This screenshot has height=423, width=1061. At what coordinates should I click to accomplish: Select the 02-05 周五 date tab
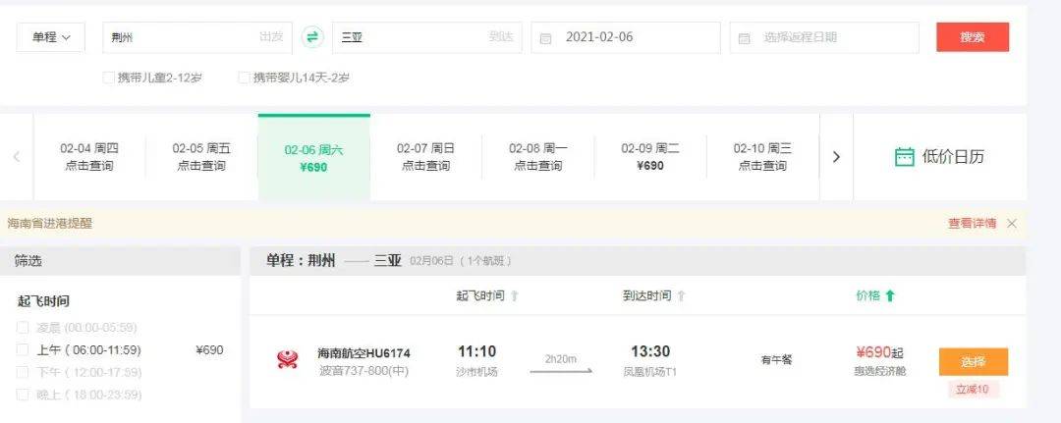click(201, 157)
